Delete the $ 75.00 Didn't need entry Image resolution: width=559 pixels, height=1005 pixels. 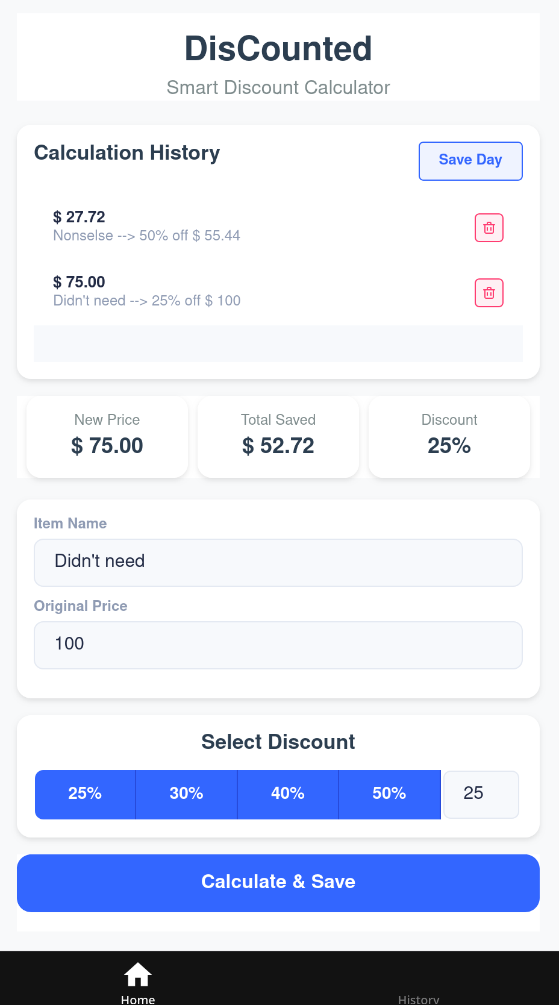point(489,293)
